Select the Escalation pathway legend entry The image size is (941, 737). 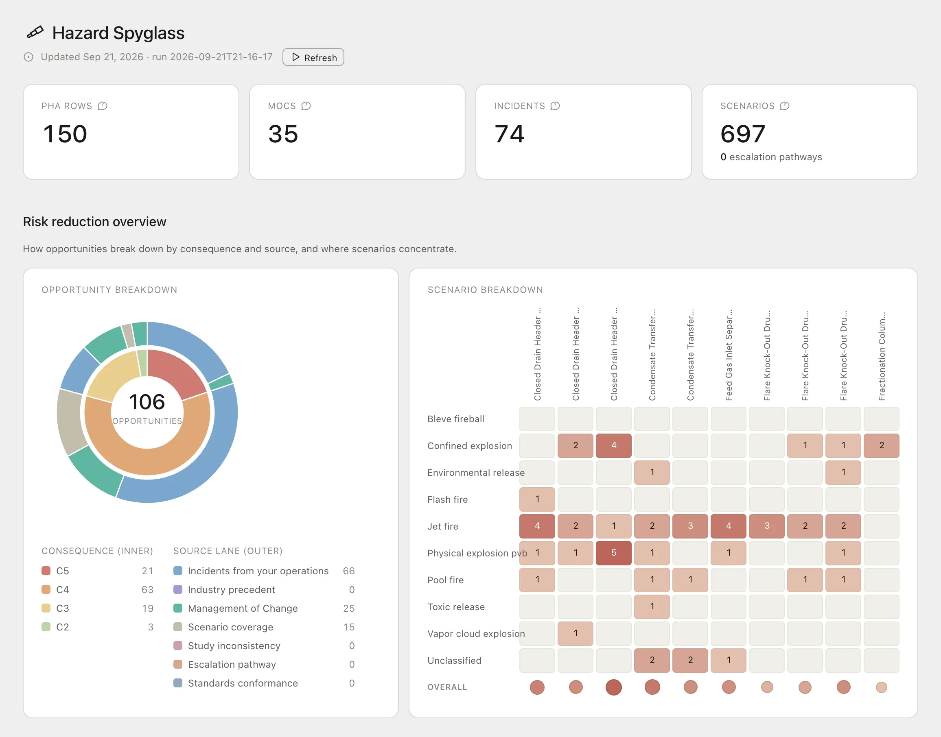[264, 664]
